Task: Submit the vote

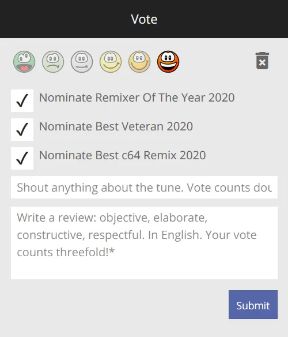Action: [x=253, y=305]
